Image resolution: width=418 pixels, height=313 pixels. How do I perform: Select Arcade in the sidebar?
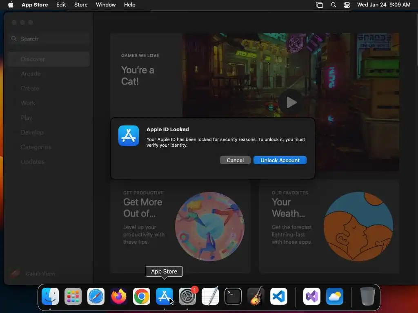49,74
